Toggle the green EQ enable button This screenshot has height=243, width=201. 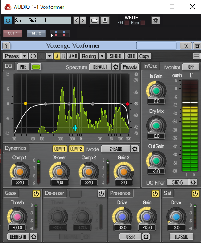click(x=36, y=67)
